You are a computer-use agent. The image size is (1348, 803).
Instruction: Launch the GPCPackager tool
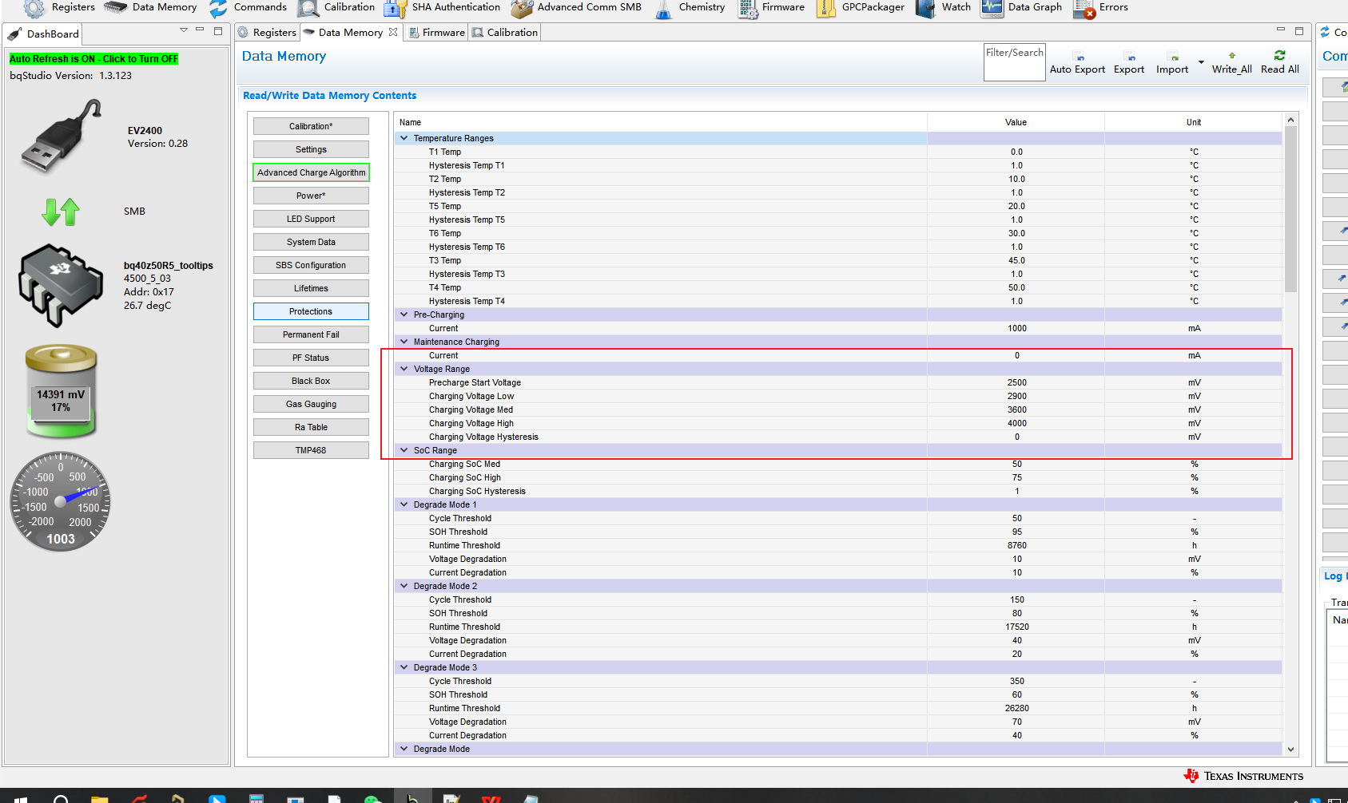click(860, 8)
